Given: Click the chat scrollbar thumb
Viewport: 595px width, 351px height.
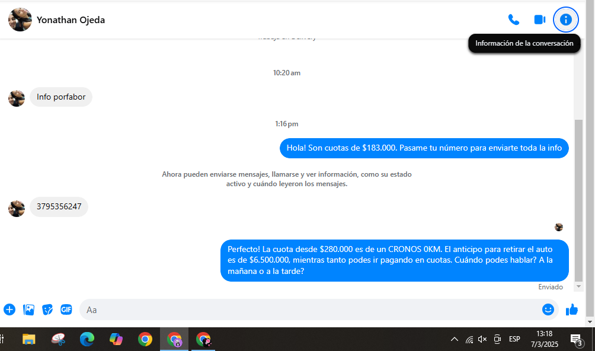Looking at the screenshot, I should (x=578, y=200).
